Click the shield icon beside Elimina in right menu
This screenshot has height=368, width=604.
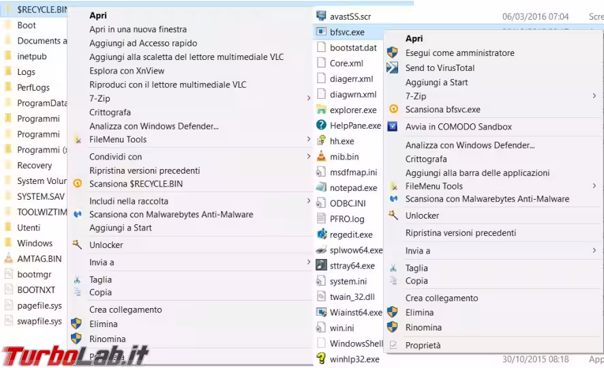(x=392, y=312)
